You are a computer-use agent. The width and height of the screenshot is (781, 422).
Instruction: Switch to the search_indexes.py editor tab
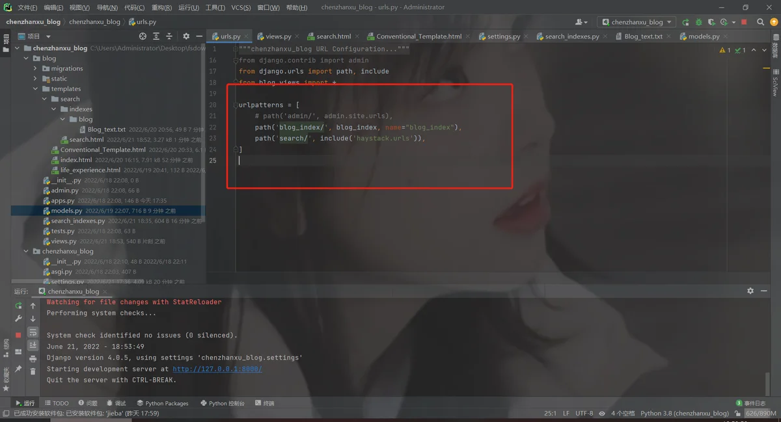(572, 36)
